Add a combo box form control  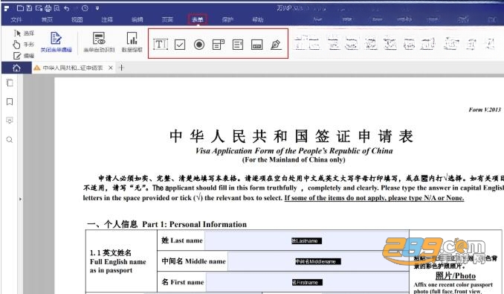pyautogui.click(x=219, y=45)
